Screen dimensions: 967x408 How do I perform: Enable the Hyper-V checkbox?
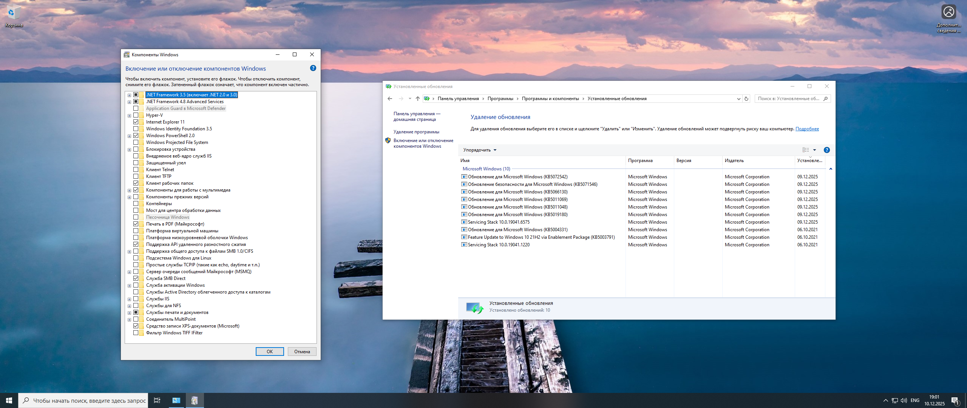click(136, 115)
